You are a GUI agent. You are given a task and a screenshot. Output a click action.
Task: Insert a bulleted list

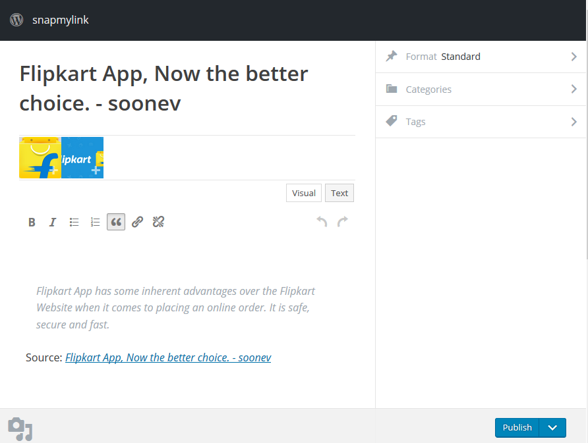[x=74, y=222]
